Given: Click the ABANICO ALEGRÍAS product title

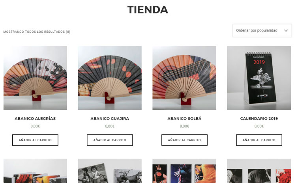Looking at the screenshot, I should [x=35, y=118].
